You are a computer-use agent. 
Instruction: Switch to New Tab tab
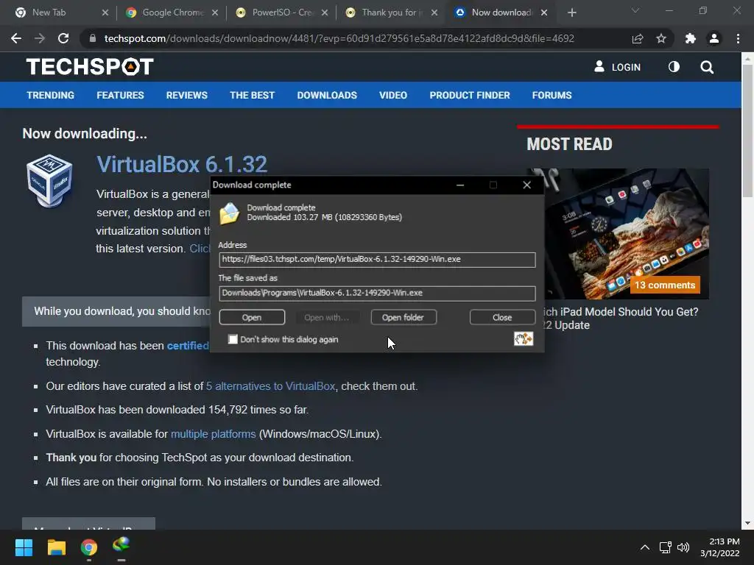click(x=49, y=13)
